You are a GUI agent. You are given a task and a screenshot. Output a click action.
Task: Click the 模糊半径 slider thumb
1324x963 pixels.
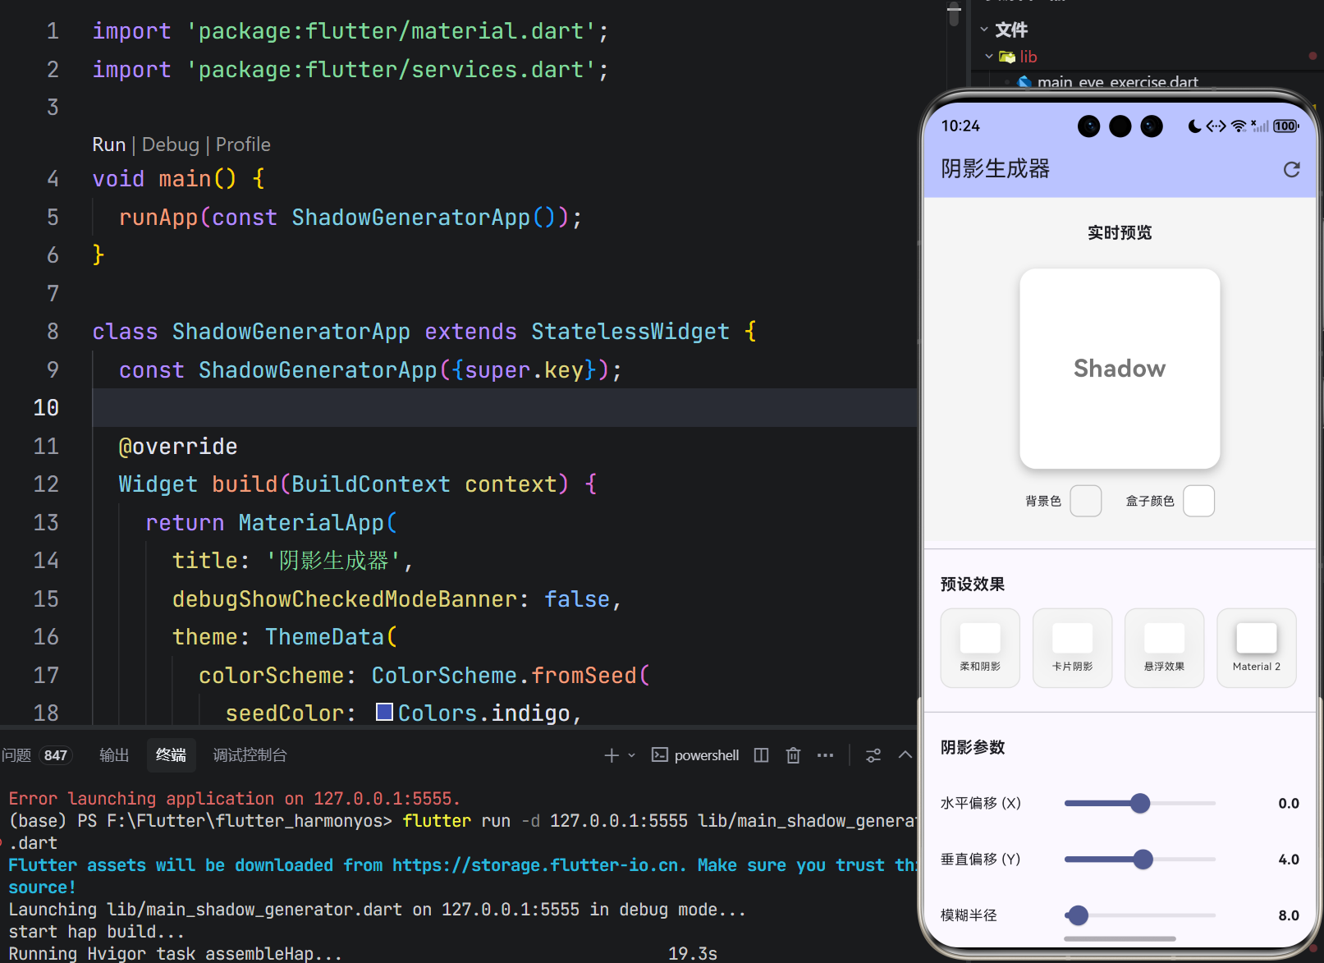pos(1078,915)
